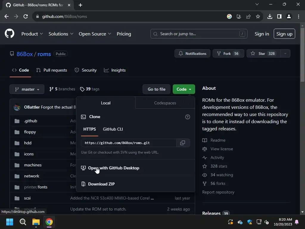305x229 pixels.
Task: Open the Readme link in About
Action: 218,140
